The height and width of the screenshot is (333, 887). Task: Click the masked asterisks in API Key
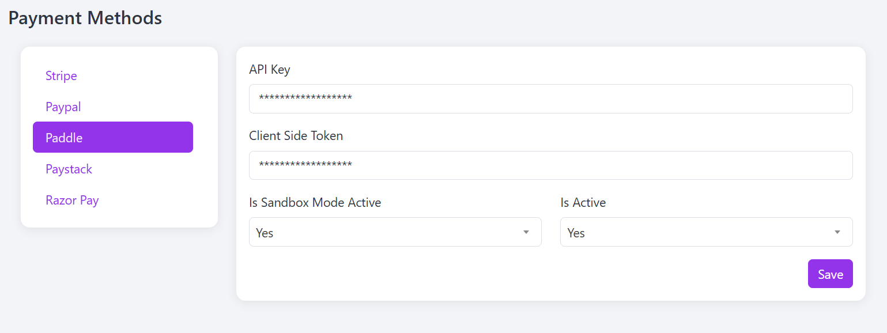tap(305, 99)
